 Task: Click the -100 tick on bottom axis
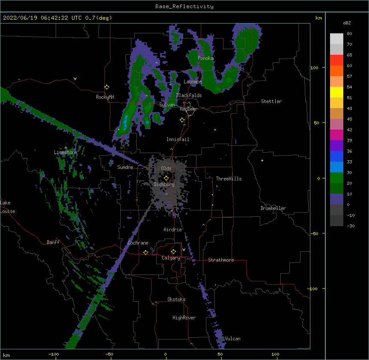coord(54,354)
